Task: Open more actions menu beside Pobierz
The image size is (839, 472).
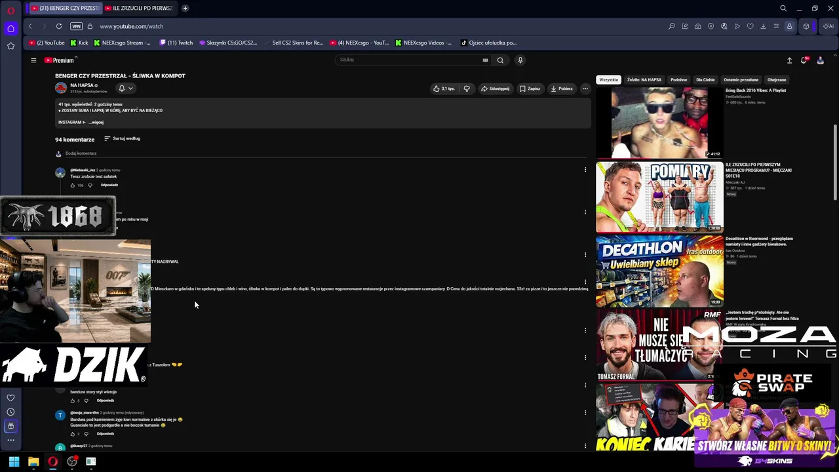Action: [585, 88]
